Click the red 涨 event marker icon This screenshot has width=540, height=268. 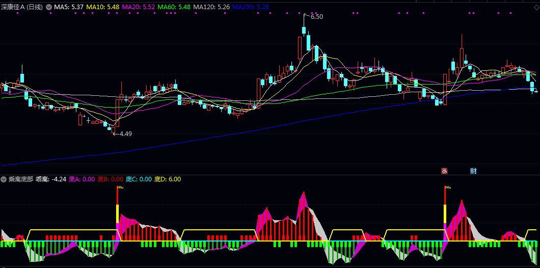(x=444, y=171)
